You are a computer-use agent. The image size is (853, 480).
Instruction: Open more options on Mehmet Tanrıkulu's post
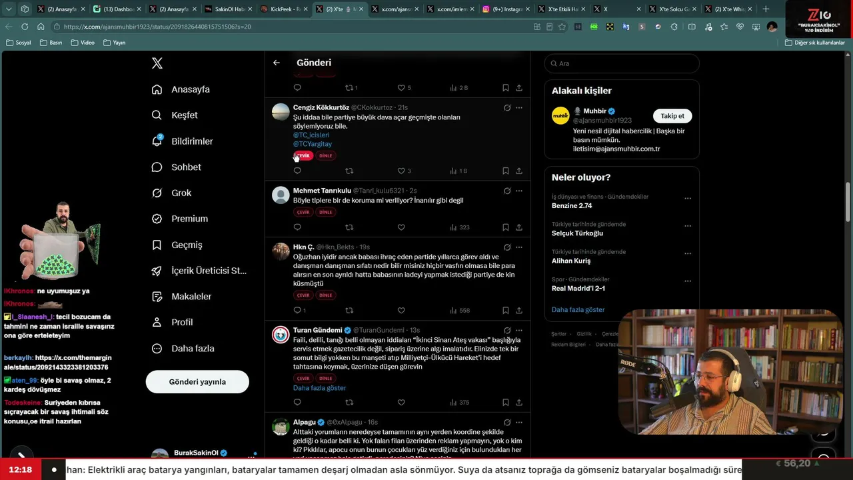tap(519, 191)
